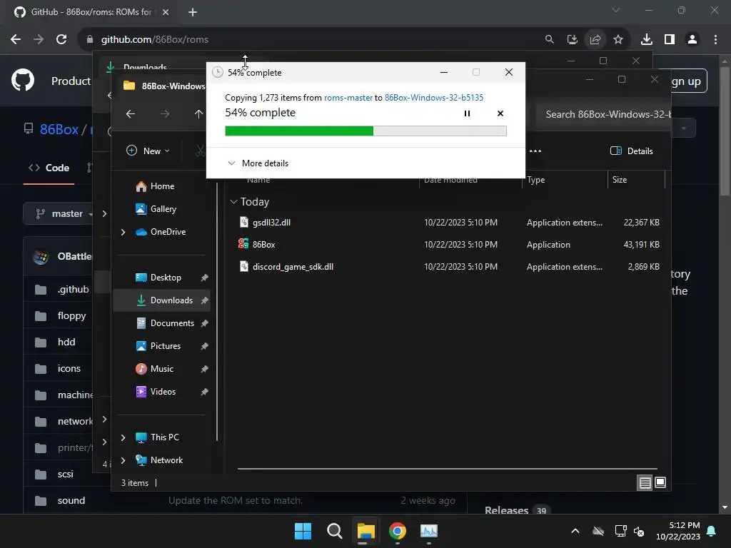Screen dimensions: 731x548
Task: Open the notification bell in tray
Action: (x=712, y=531)
